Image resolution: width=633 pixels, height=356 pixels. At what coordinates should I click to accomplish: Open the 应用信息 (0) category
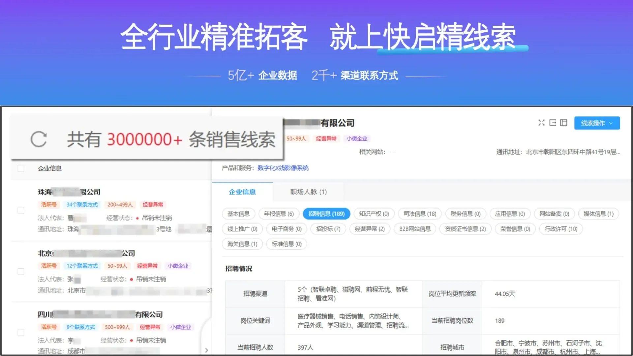click(x=510, y=214)
